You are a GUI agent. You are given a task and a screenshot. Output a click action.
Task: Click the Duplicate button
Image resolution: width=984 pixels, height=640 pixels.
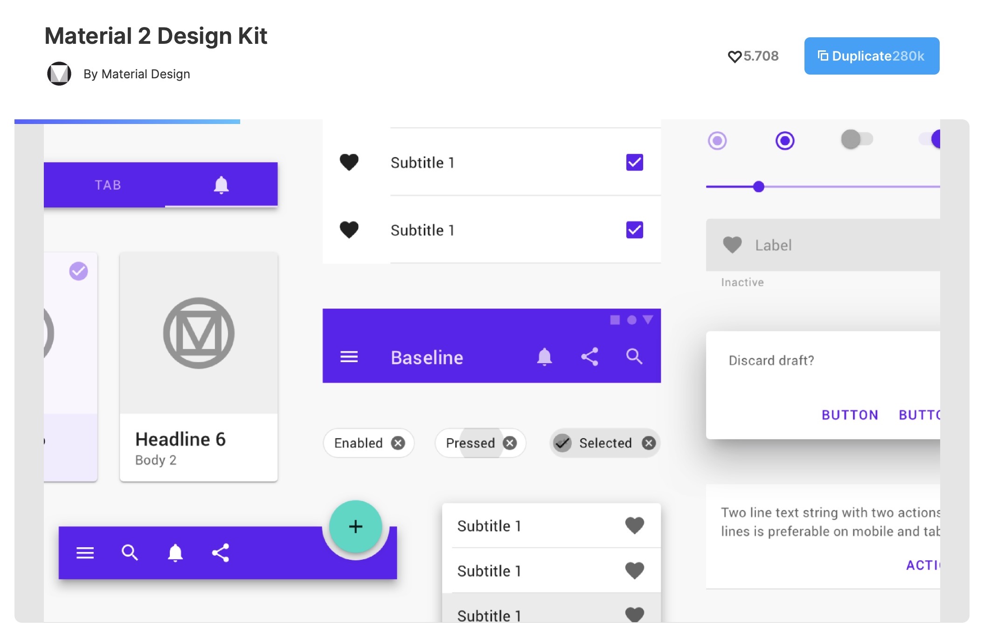[871, 56]
